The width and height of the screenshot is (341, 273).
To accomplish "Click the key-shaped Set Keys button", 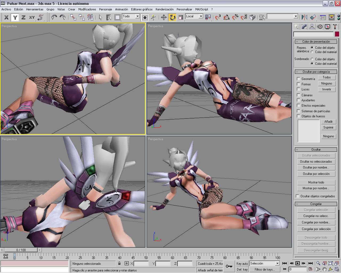I will click(x=229, y=266).
